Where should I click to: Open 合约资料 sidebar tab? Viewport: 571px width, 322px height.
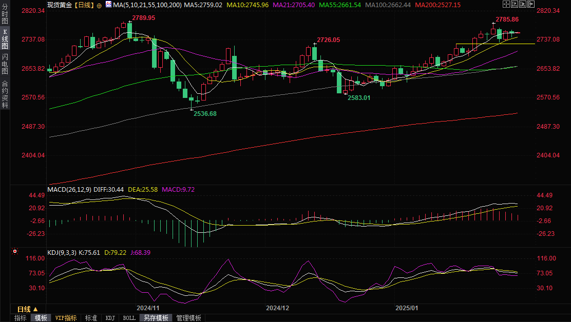[5, 94]
